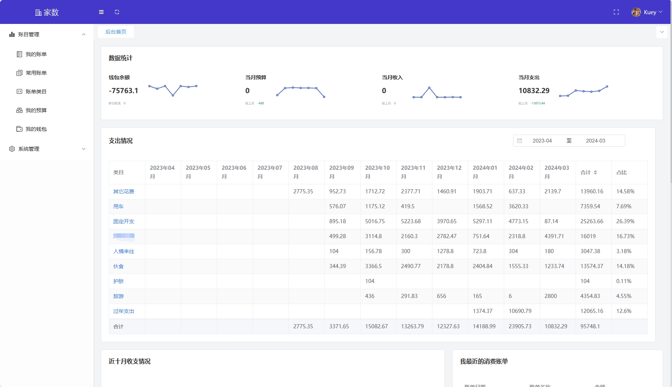Click the 当月支出 value 10832.29

[x=534, y=90]
